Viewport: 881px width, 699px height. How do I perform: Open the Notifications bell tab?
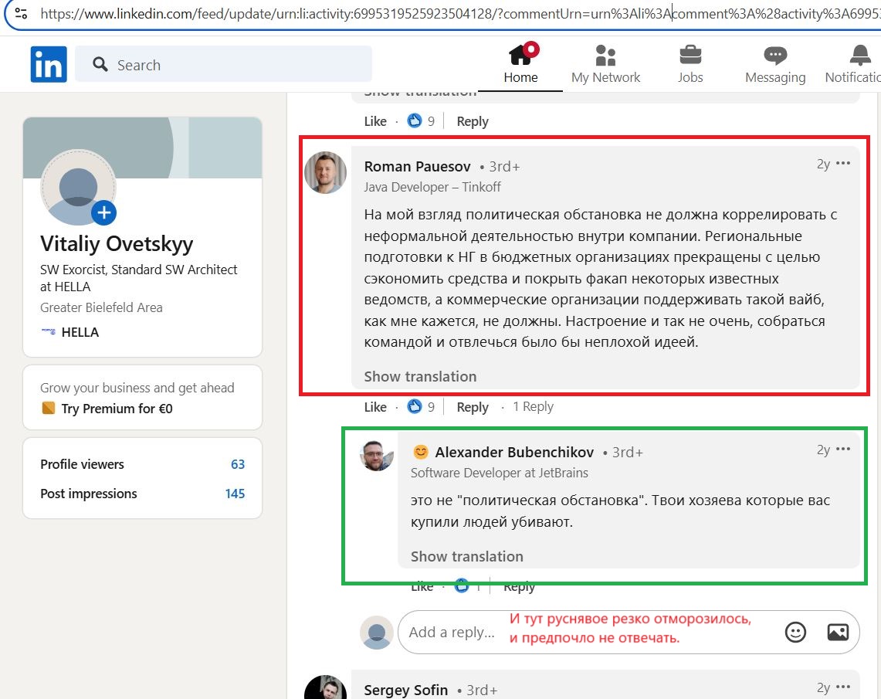pyautogui.click(x=853, y=63)
